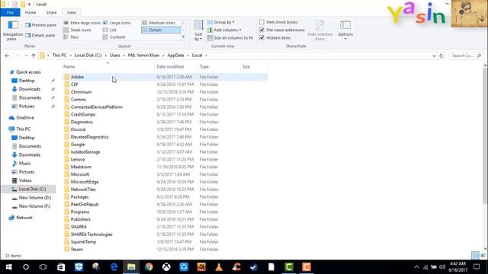The width and height of the screenshot is (488, 274).
Task: Choose Medium icons layout
Action: (159, 23)
